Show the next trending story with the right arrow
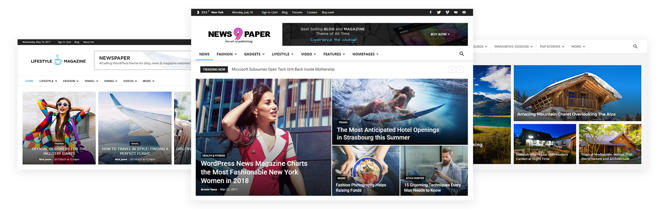The height and width of the screenshot is (209, 664). point(460,69)
